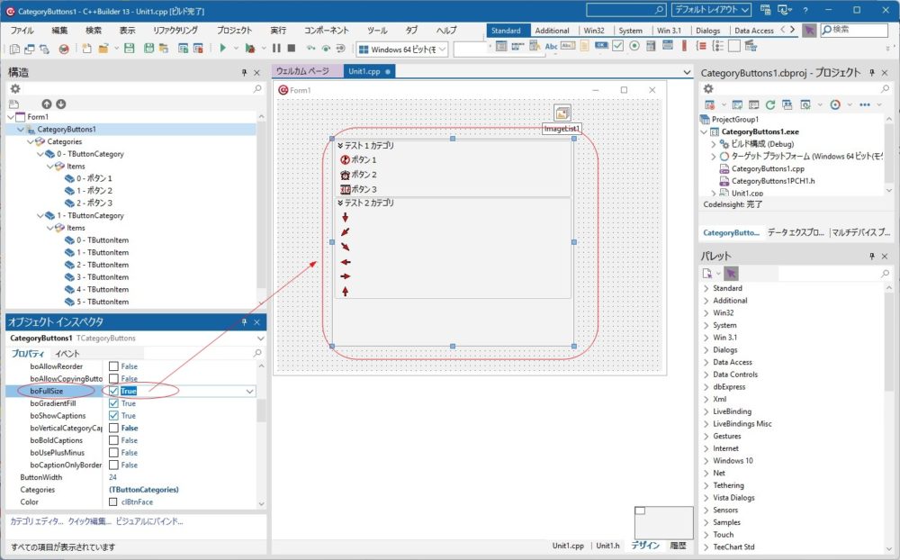
Task: Enable the boAllowReorder checkbox
Action: click(113, 366)
